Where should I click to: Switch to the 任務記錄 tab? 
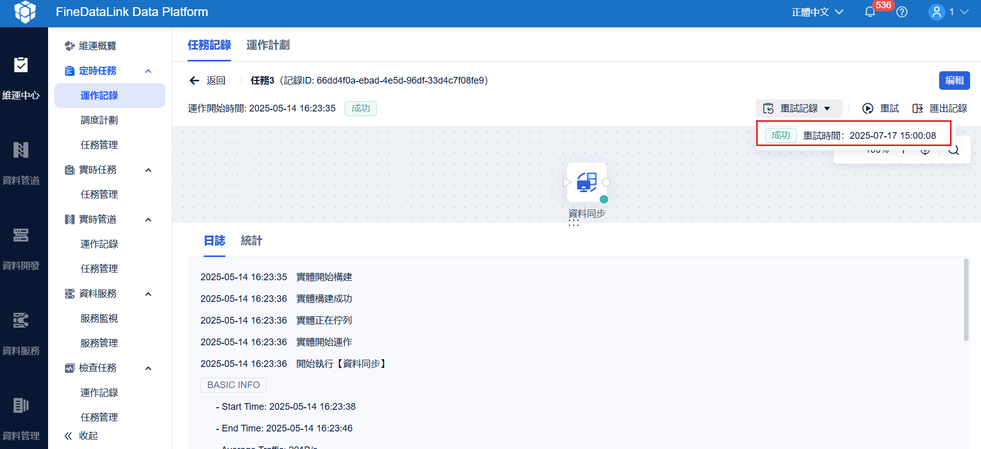[209, 45]
